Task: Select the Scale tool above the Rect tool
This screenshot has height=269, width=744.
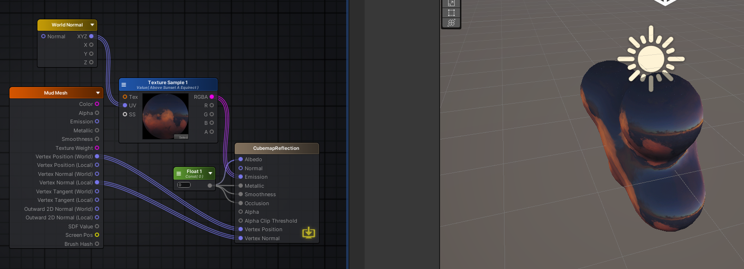Action: (451, 3)
